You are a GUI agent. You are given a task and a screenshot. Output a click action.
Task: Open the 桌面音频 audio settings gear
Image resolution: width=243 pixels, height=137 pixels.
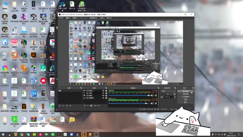[156, 95]
